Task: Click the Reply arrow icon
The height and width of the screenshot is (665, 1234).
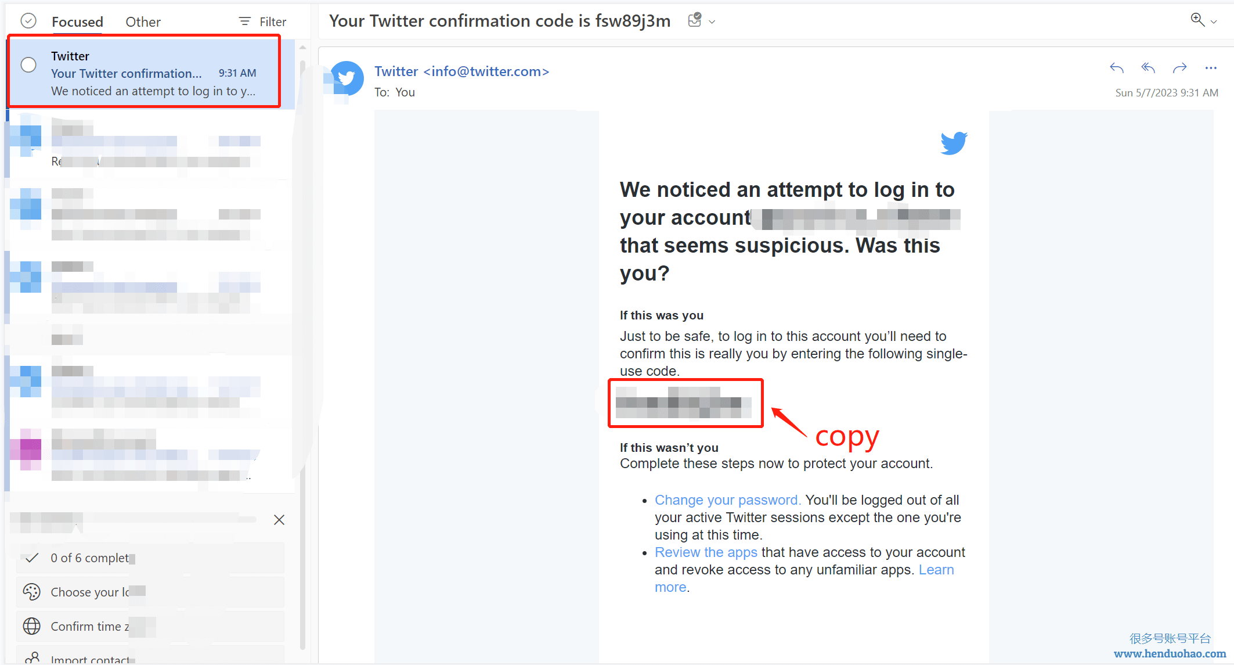Action: pos(1116,69)
